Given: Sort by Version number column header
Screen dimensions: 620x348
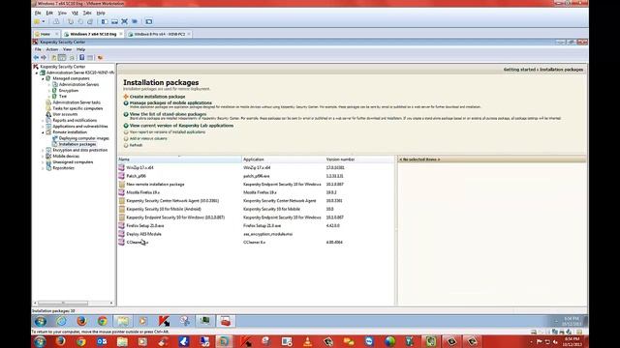Looking at the screenshot, I should (x=359, y=159).
